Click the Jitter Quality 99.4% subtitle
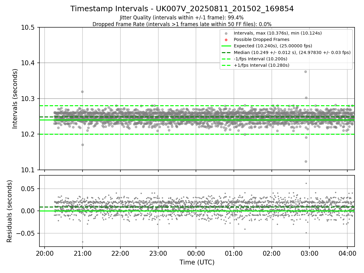This screenshot has width=364, height=273. pyautogui.click(x=182, y=18)
